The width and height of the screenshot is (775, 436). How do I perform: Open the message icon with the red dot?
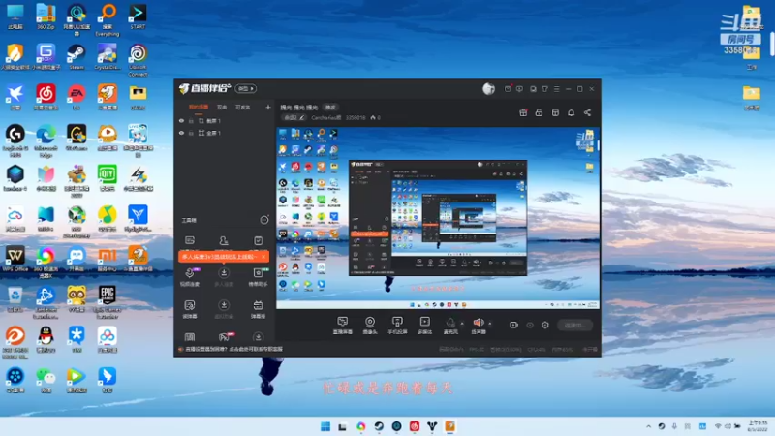pos(508,89)
